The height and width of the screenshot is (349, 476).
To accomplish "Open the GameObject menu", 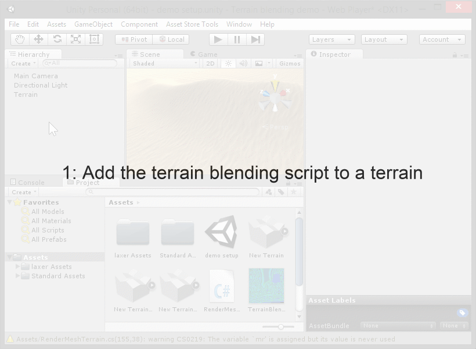I will 93,24.
